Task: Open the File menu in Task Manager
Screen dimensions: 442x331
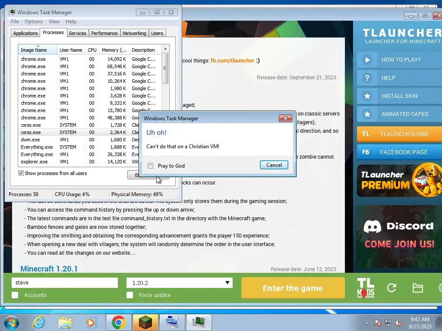Action: (15, 22)
